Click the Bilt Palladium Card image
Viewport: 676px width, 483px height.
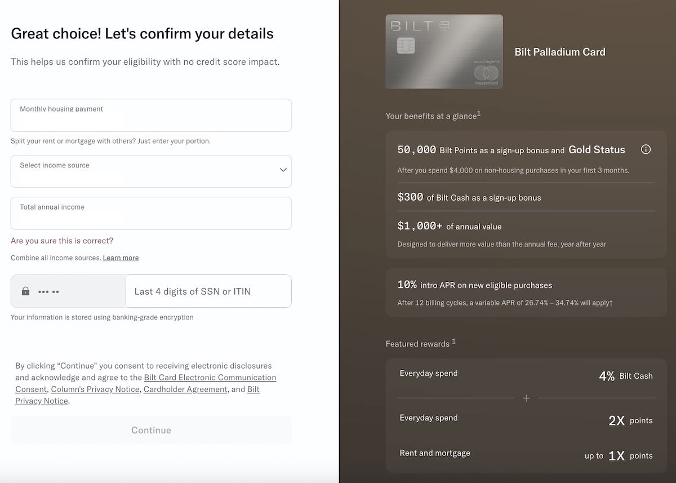[x=444, y=51]
